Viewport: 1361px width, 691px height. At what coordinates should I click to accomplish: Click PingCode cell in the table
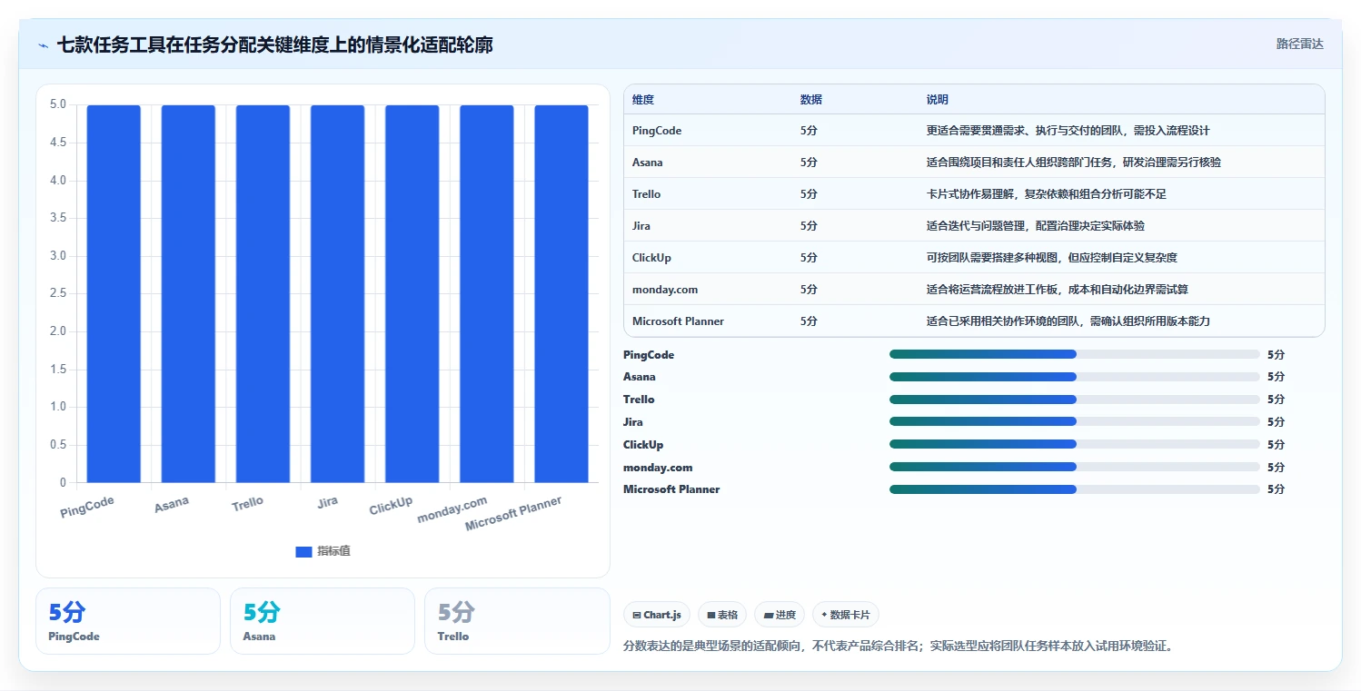(657, 131)
